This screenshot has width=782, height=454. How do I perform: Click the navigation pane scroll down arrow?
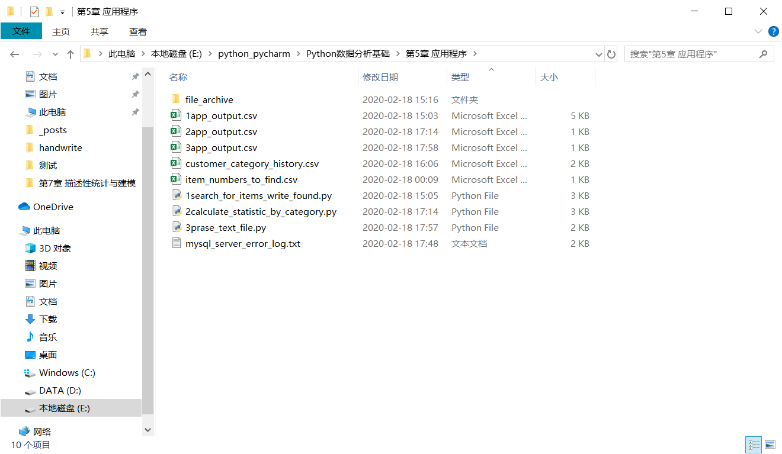[148, 430]
